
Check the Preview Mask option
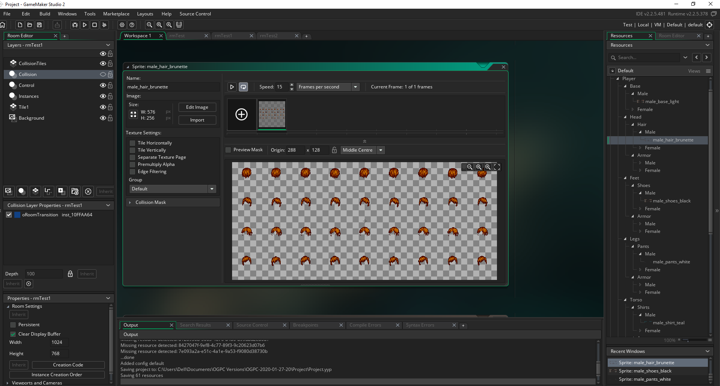click(x=228, y=150)
